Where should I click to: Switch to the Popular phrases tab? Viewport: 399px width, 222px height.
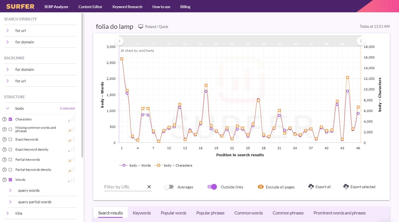click(x=210, y=213)
